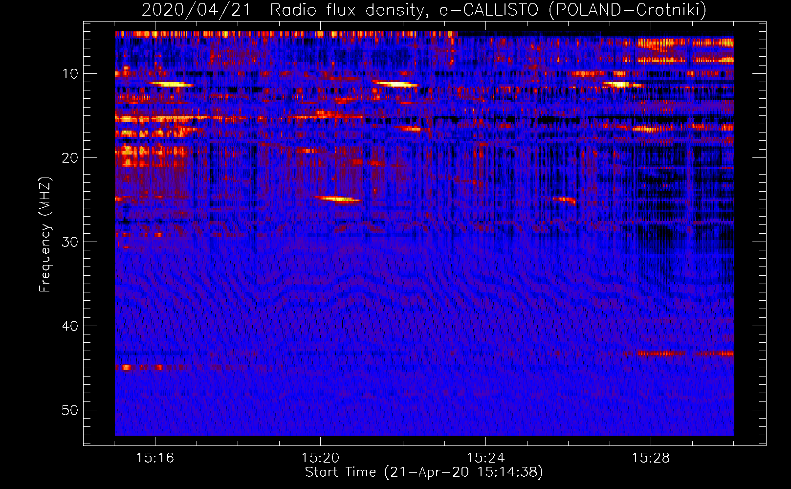
Task: Click the bright burst near 11 MHz at 15:22
Action: pyautogui.click(x=396, y=84)
